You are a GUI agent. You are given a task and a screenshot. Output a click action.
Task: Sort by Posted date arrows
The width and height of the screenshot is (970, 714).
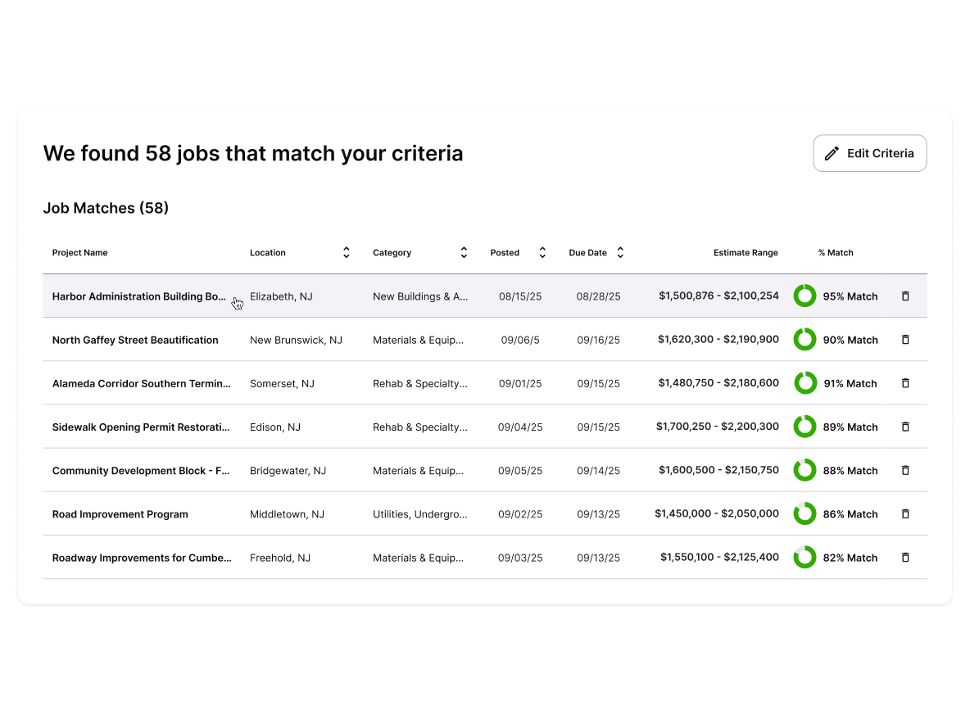[x=542, y=253]
